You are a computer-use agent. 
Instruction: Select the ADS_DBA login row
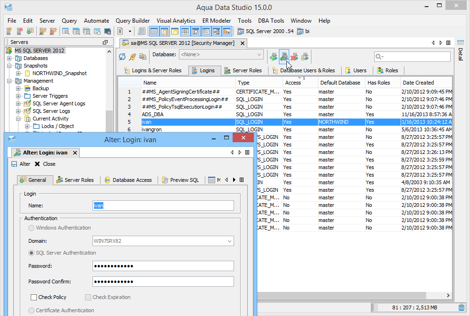(285, 114)
